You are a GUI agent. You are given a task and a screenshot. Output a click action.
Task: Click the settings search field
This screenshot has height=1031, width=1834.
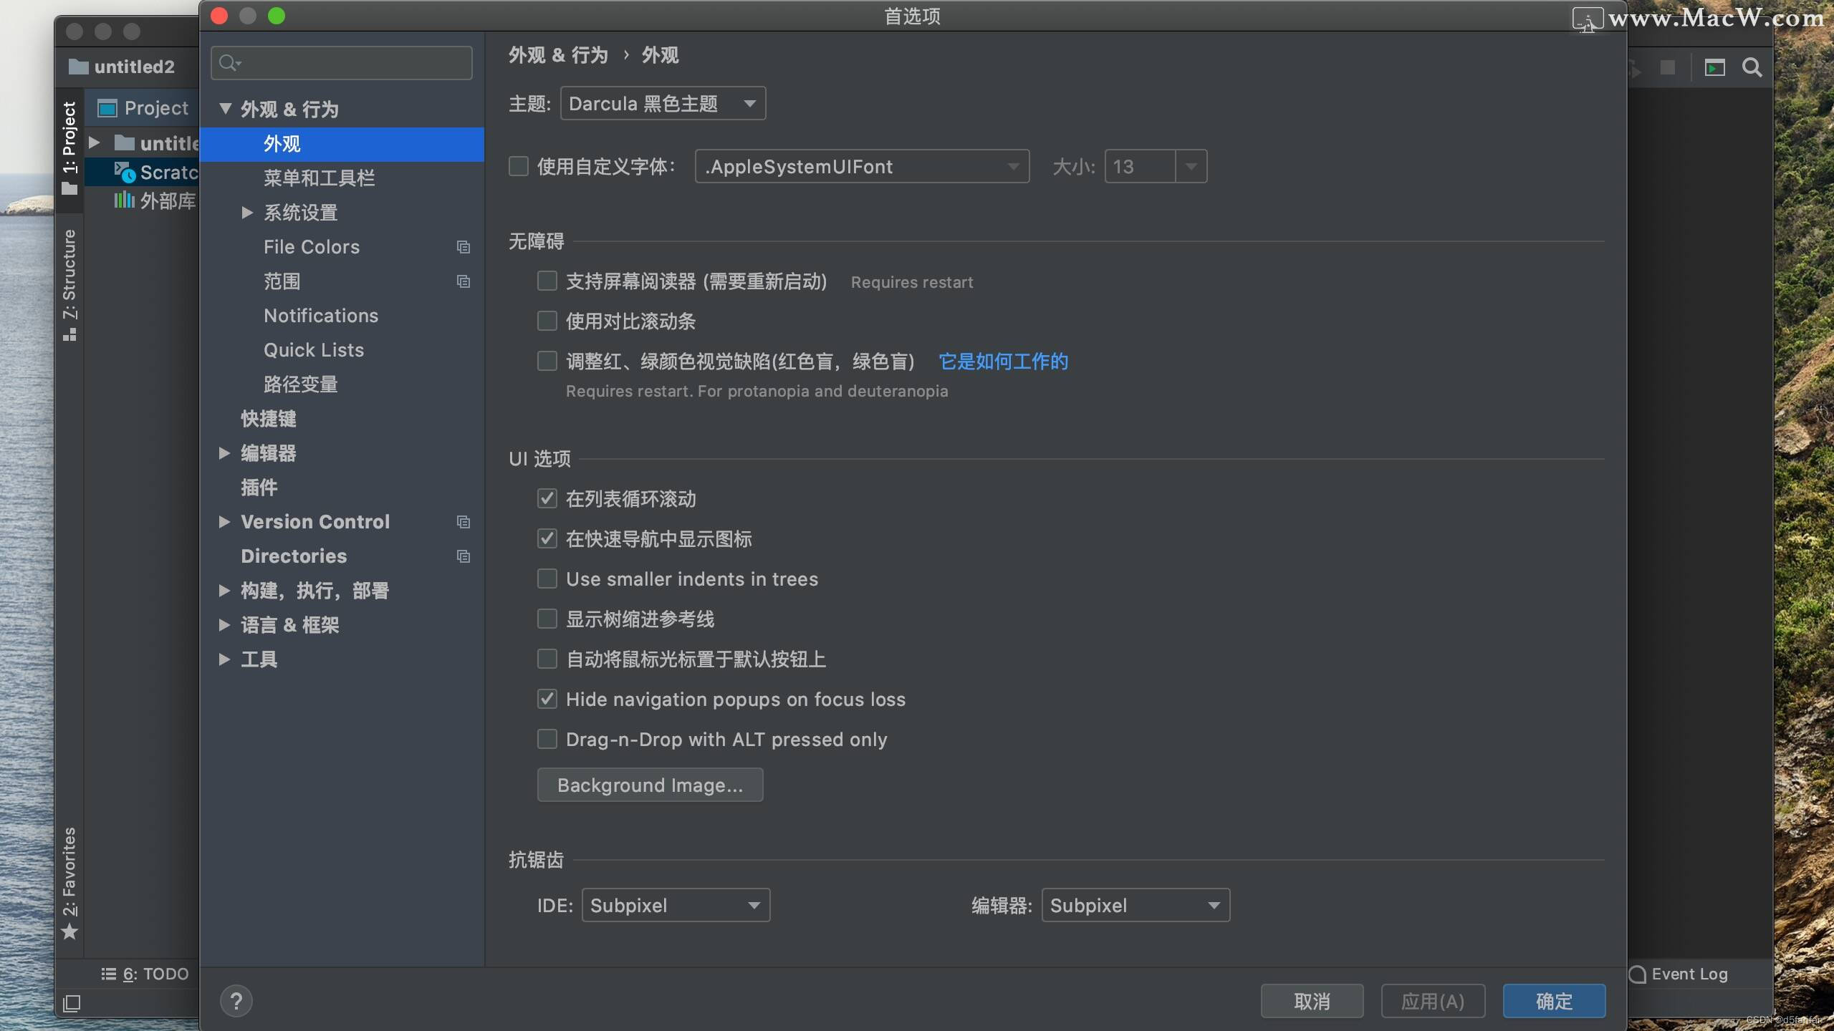click(341, 62)
